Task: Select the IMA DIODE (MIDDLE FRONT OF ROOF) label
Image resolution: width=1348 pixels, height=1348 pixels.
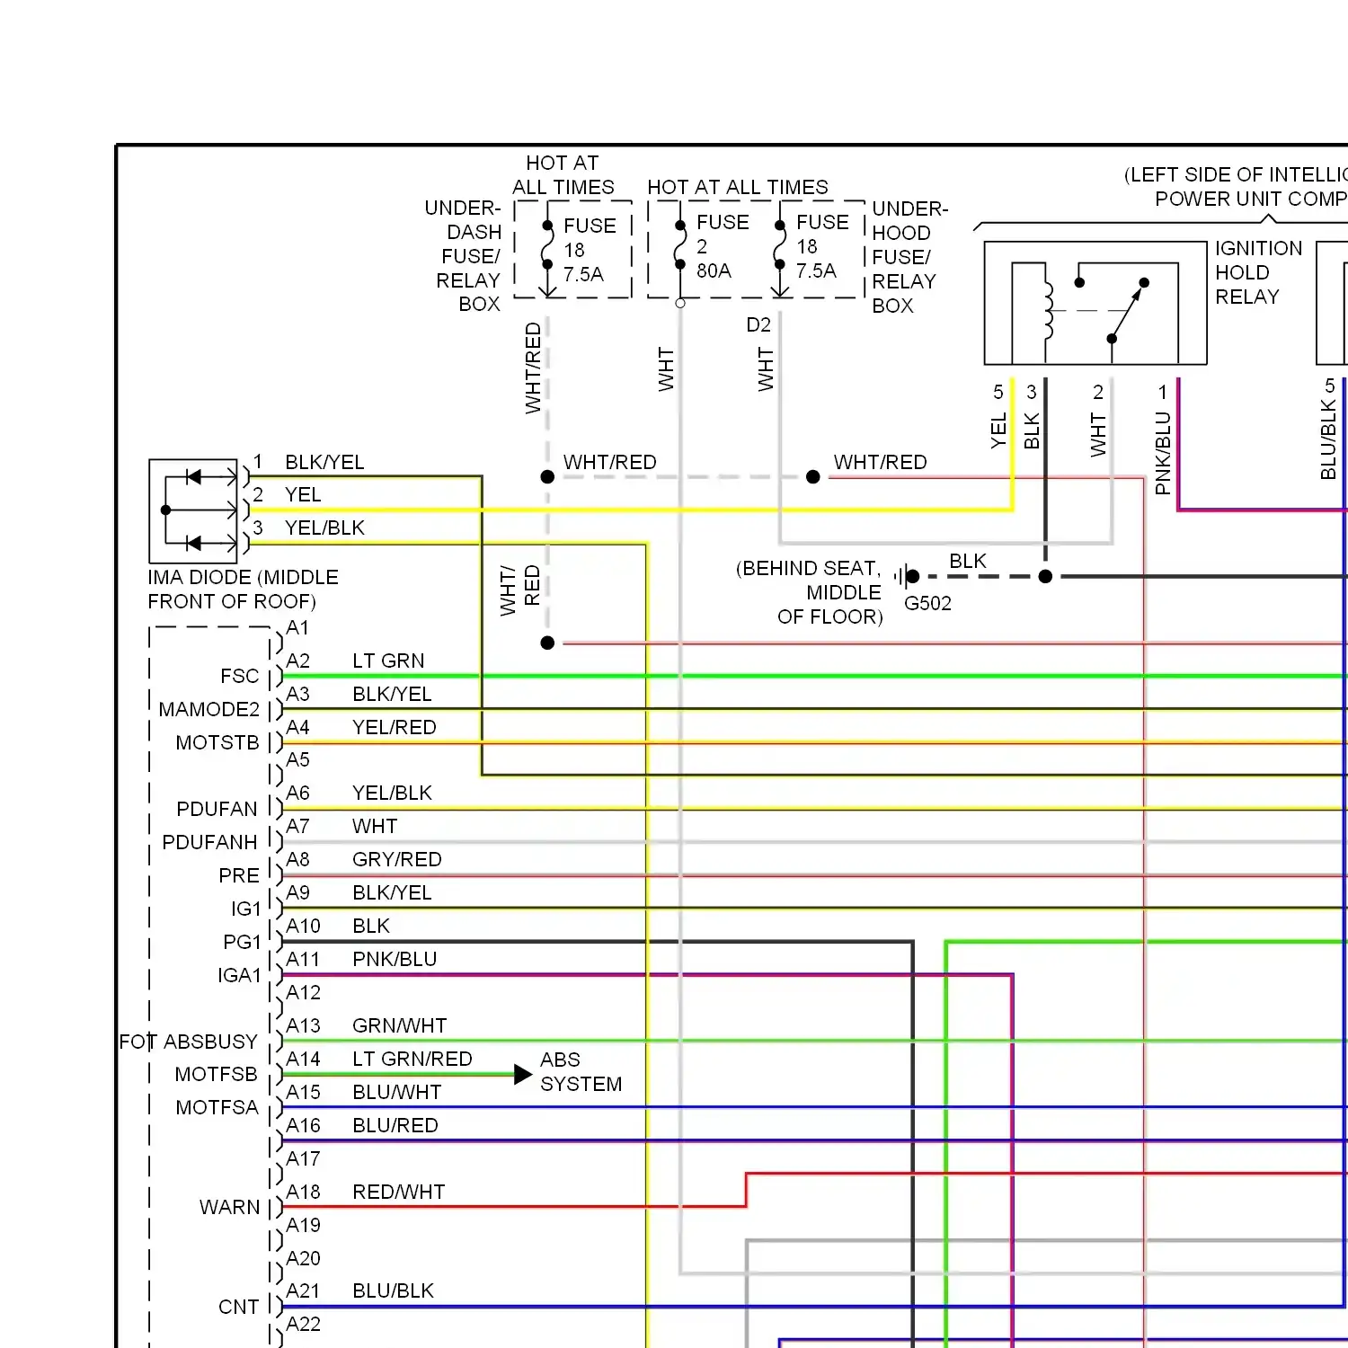Action: pyautogui.click(x=243, y=590)
